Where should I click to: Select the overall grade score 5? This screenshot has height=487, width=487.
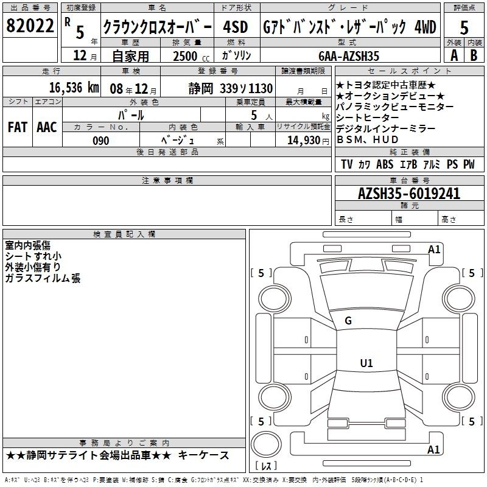[464, 28]
